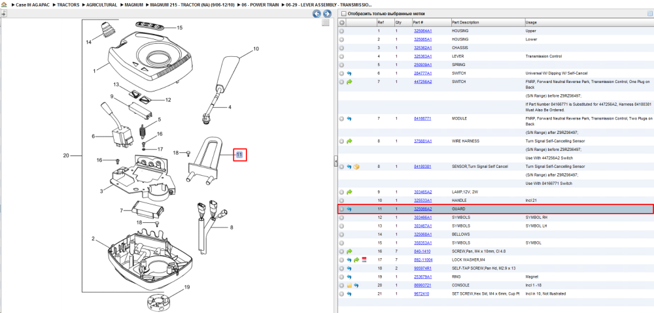
Task: Open part number link 325064A1
Action: (422, 31)
